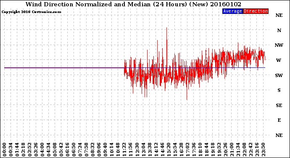The image size is (290, 158).
Task: Click the 00:00 time axis label
Action: [5, 150]
